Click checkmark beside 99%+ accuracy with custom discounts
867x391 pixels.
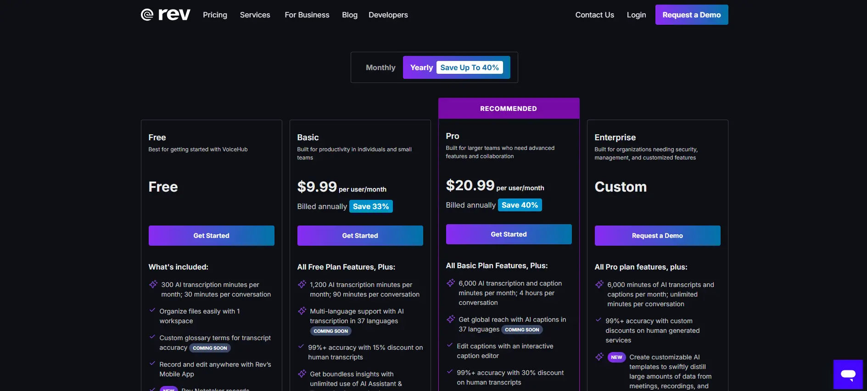click(x=599, y=320)
